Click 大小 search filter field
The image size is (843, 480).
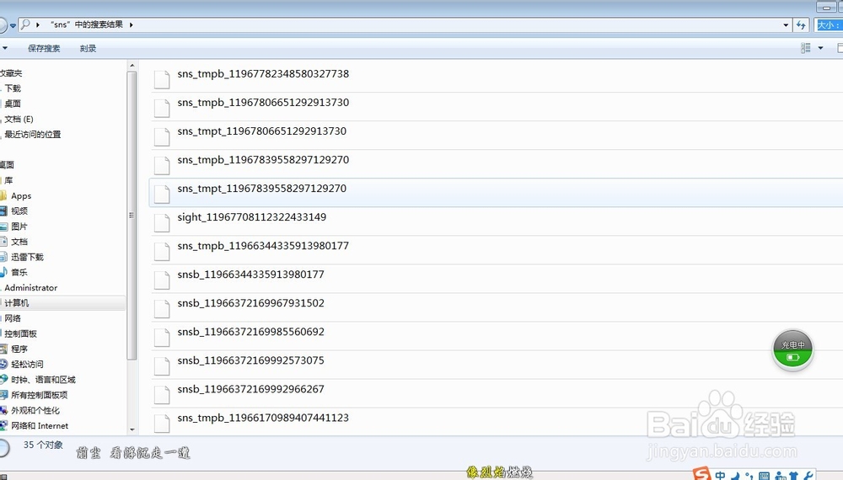click(x=830, y=24)
